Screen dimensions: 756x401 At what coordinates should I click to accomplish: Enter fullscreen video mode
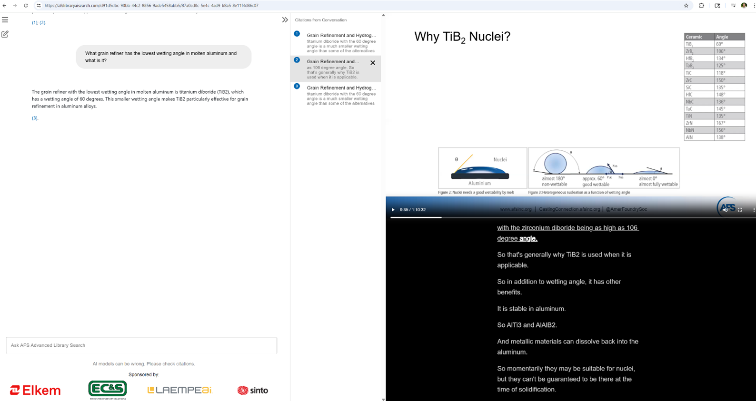pos(740,210)
